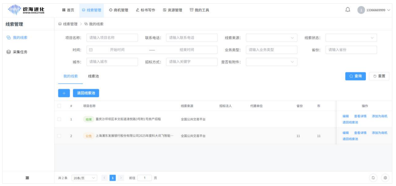Open the 线索来源 dropdown
The width and height of the screenshot is (396, 186).
[271, 38]
